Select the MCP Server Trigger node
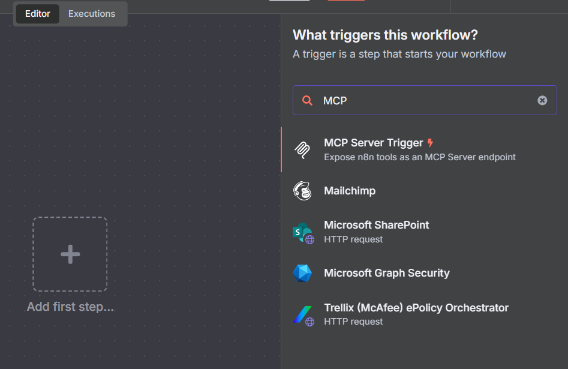Image resolution: width=568 pixels, height=369 pixels. coord(425,150)
